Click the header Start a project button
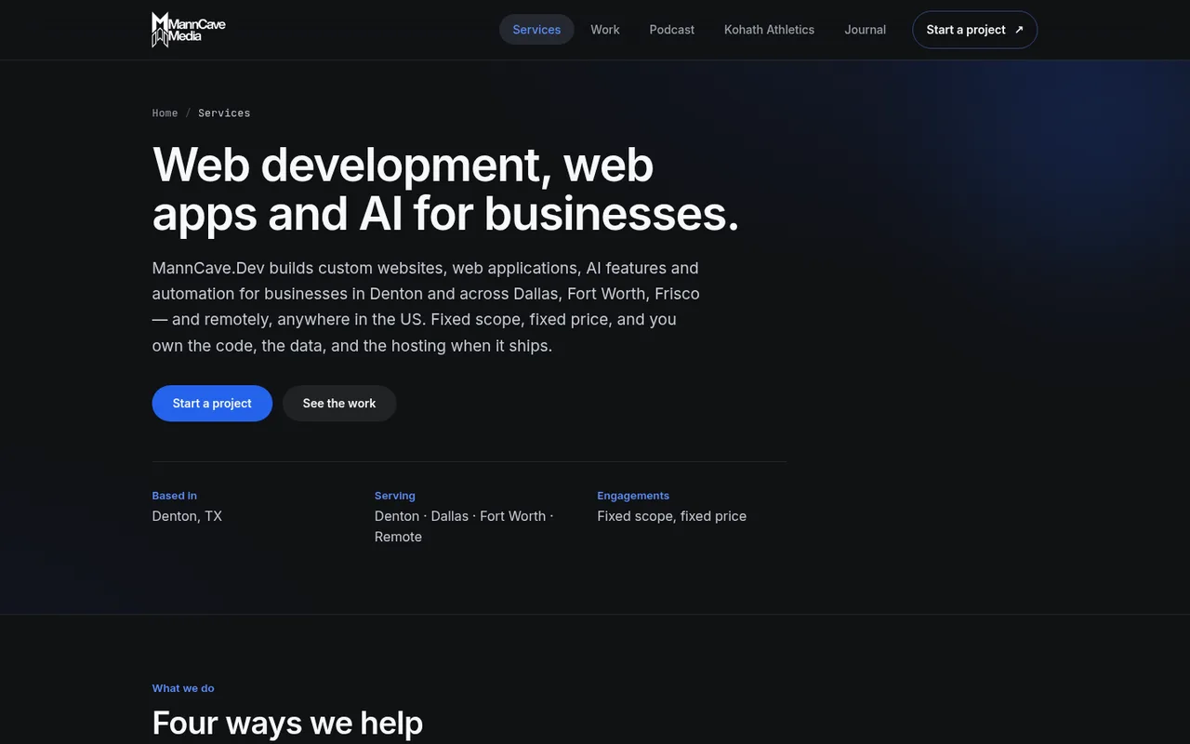 [x=974, y=30]
